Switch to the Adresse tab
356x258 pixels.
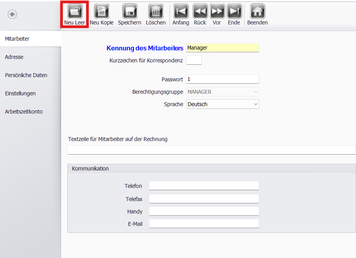(14, 57)
